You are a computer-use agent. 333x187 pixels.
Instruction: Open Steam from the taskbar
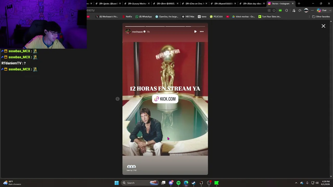tap(194, 183)
